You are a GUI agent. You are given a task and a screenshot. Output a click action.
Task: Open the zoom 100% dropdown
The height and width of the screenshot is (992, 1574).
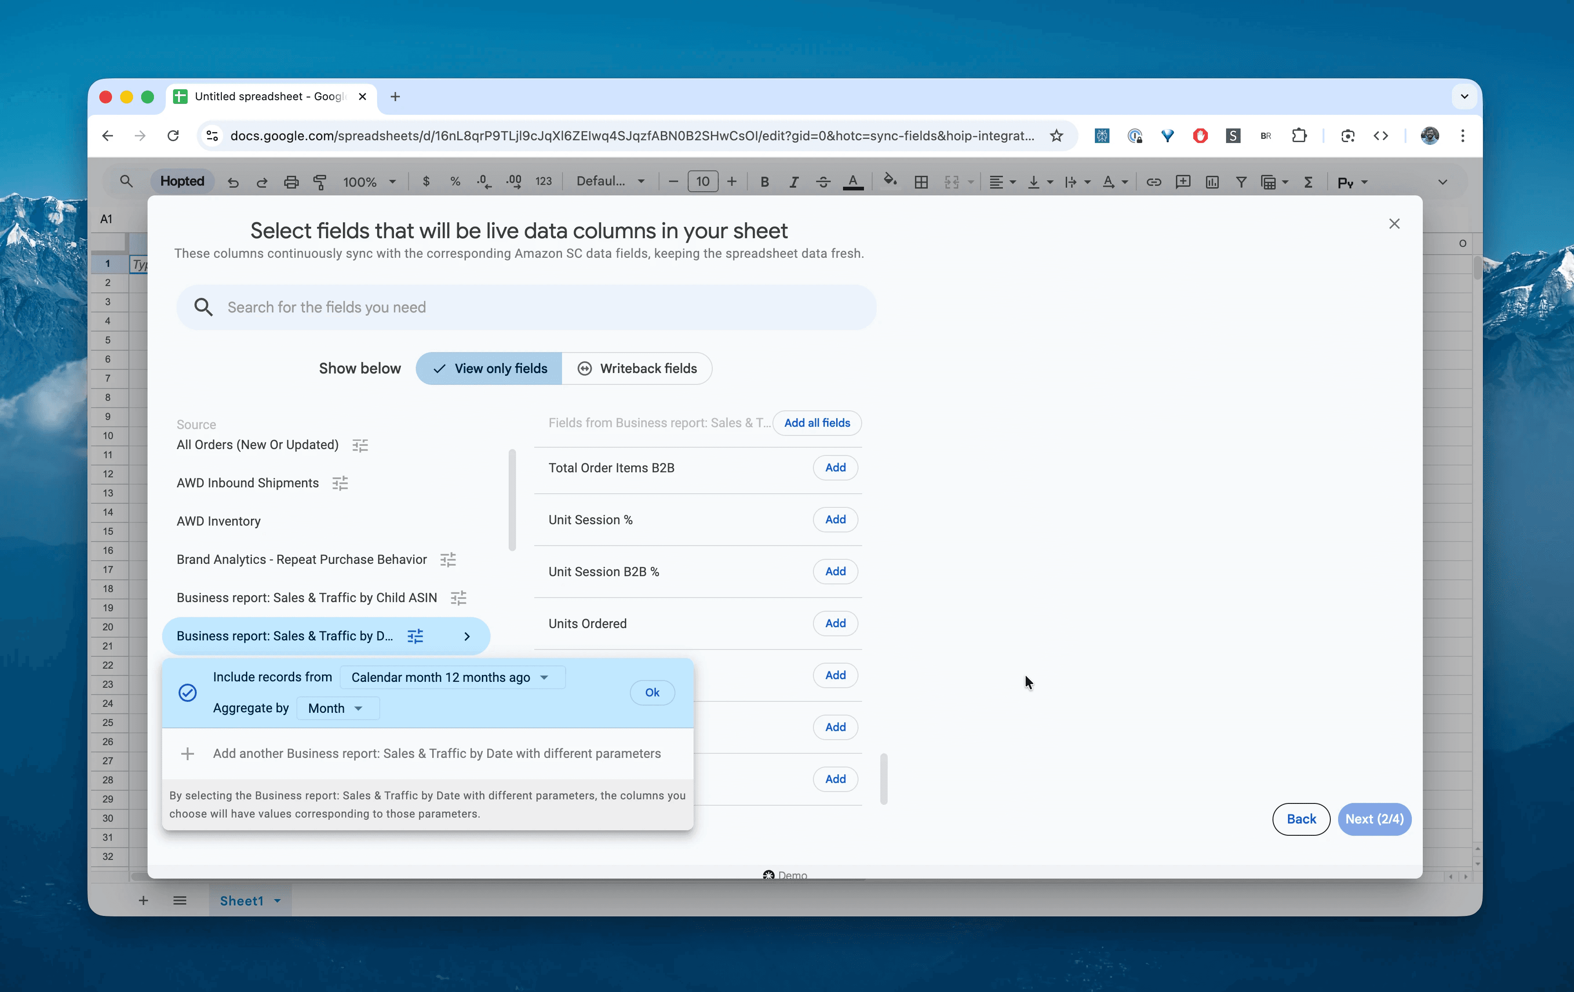coord(369,182)
